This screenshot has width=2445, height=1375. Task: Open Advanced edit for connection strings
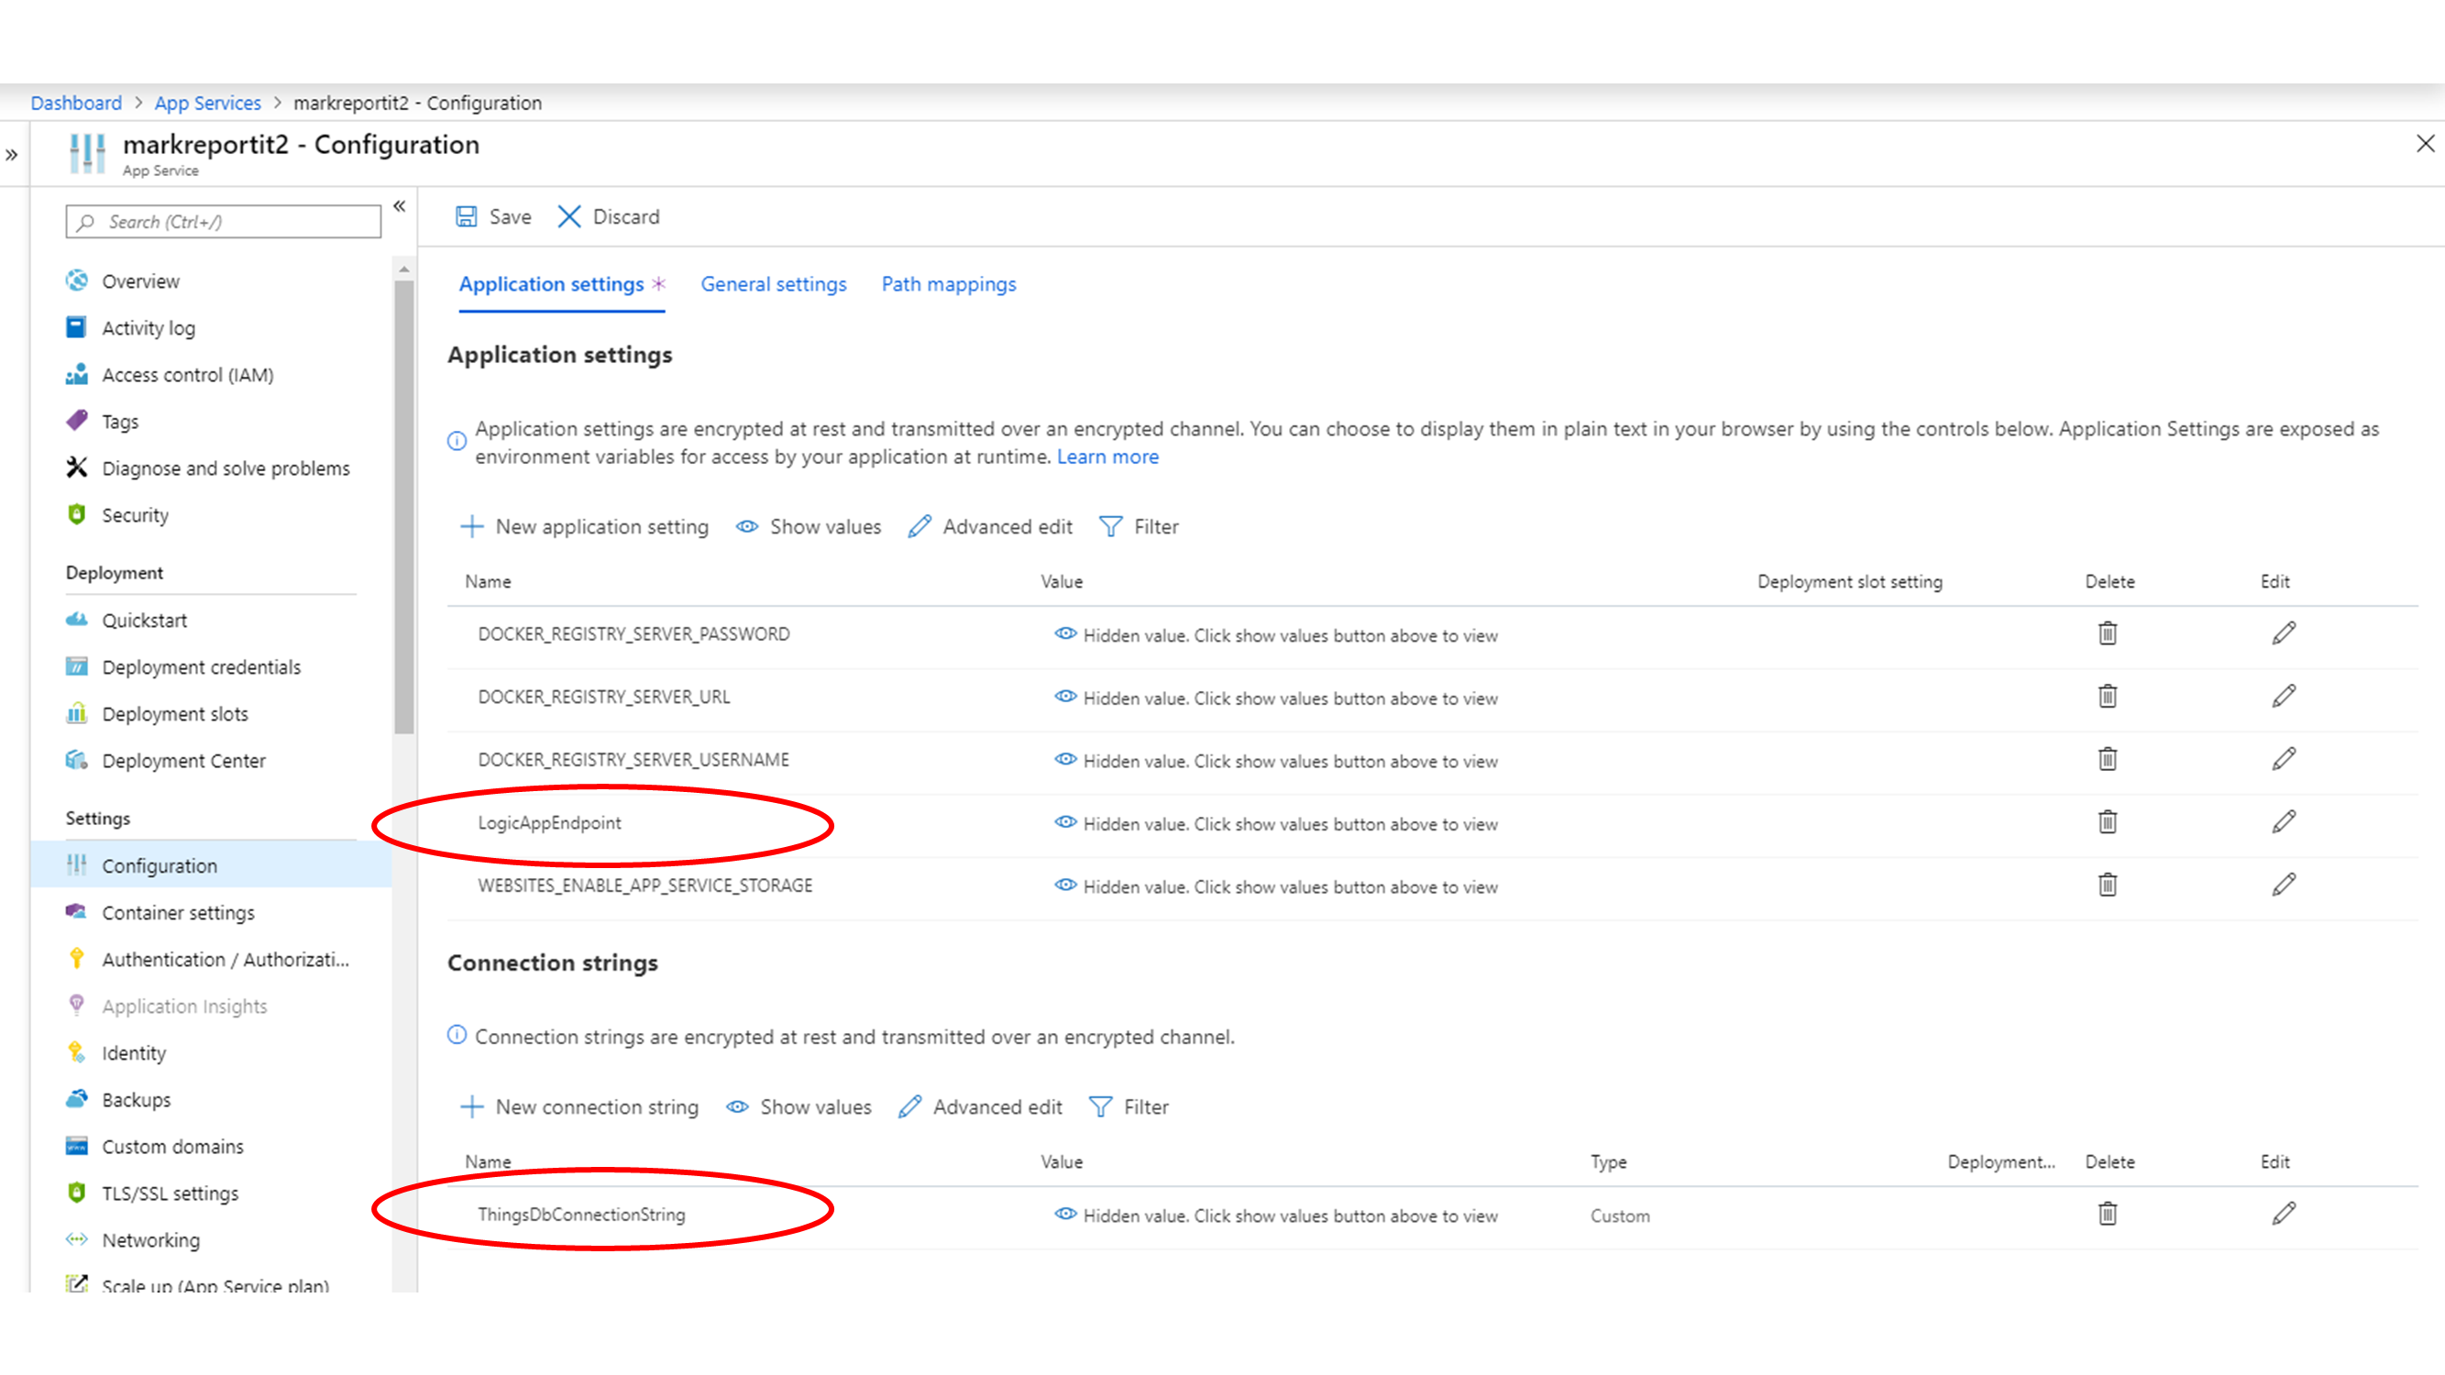980,1106
